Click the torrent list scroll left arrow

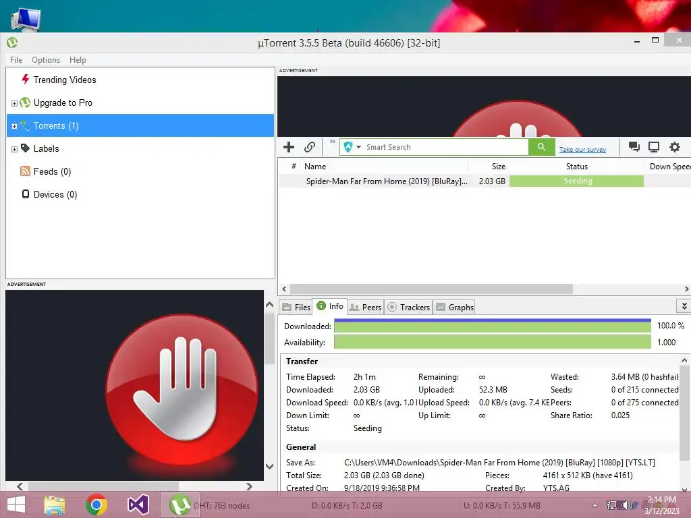pos(284,289)
